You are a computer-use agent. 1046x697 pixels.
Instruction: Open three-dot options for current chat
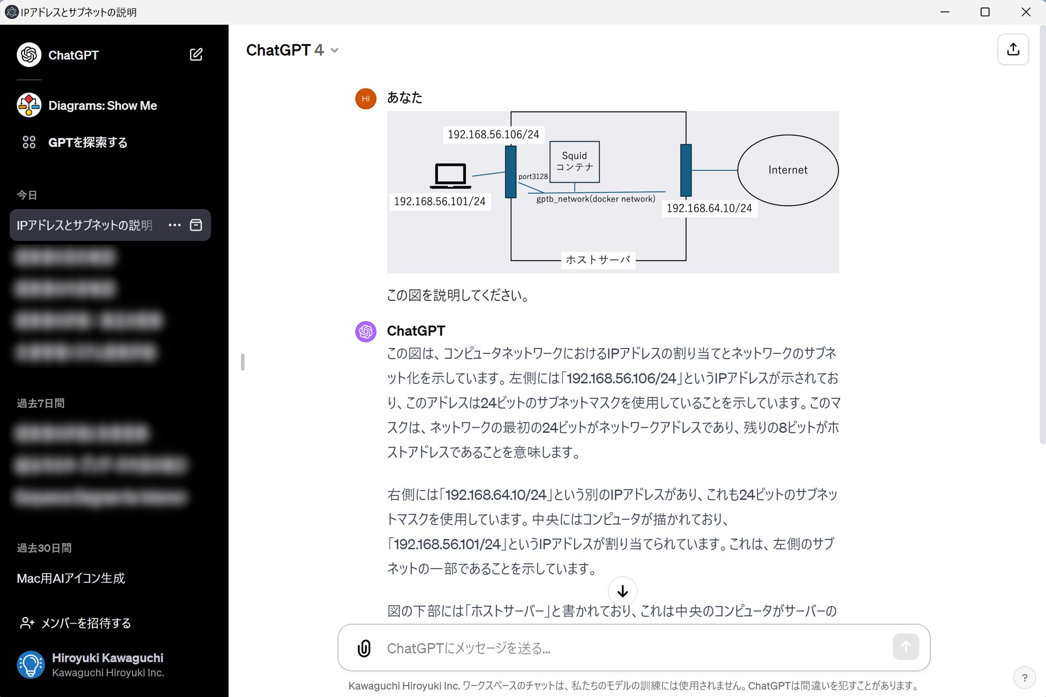point(174,225)
